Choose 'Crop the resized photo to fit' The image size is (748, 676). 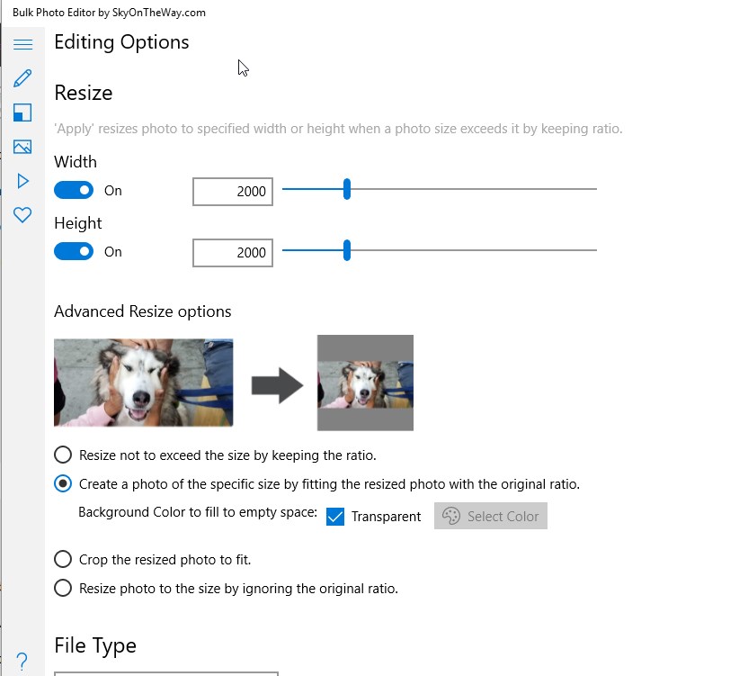[63, 559]
